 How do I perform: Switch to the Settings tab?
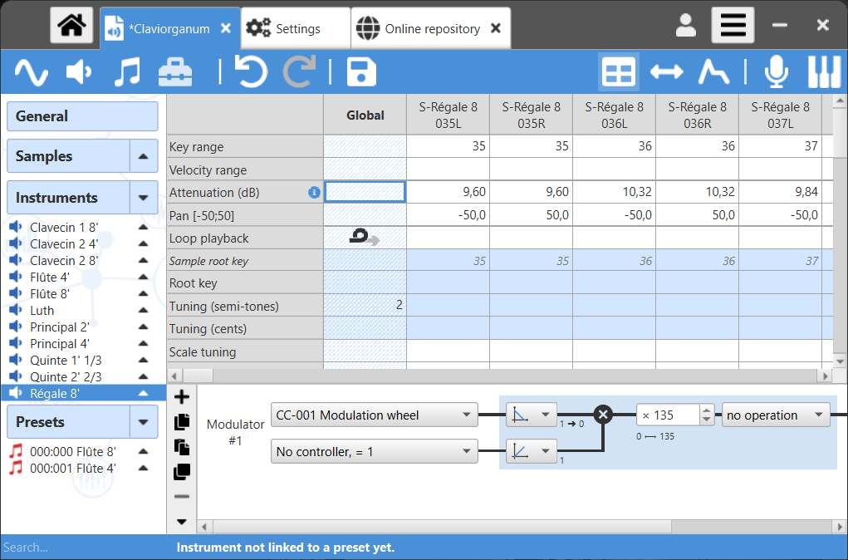tap(296, 28)
